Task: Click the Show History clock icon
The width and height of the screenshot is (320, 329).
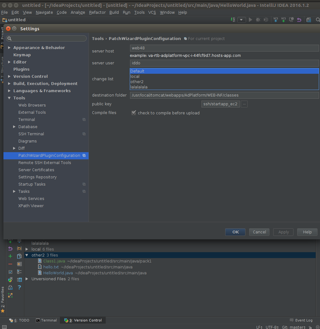Action: 291,20
